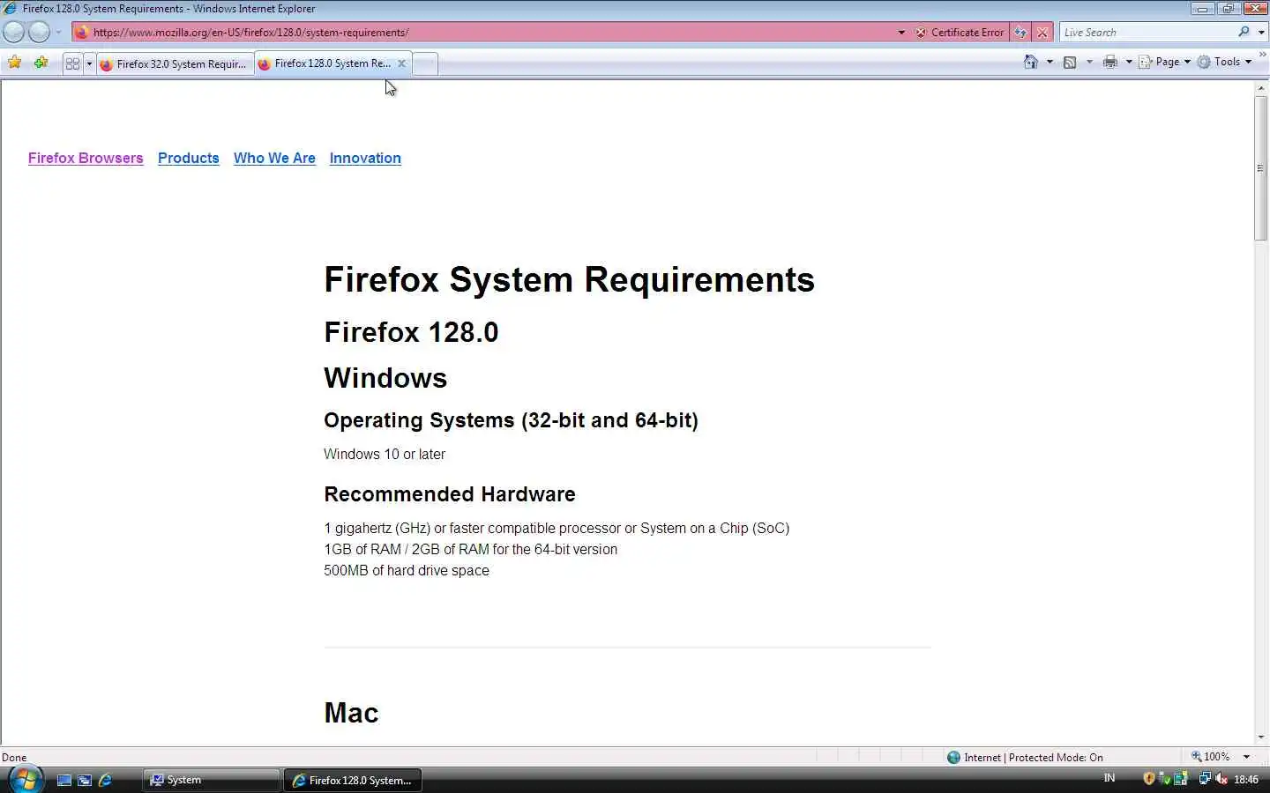The height and width of the screenshot is (793, 1270).
Task: Expand the Print options dropdown arrow
Action: 1129,62
